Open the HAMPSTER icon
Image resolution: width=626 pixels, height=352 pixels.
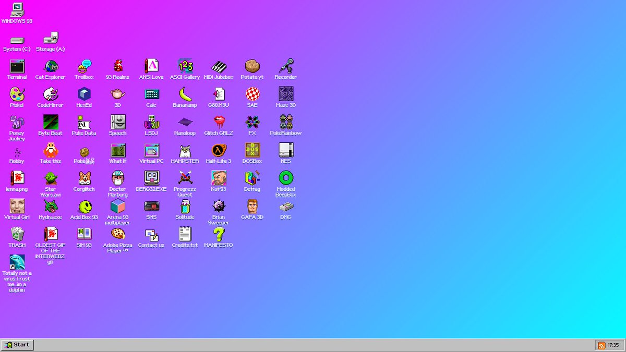click(x=185, y=150)
